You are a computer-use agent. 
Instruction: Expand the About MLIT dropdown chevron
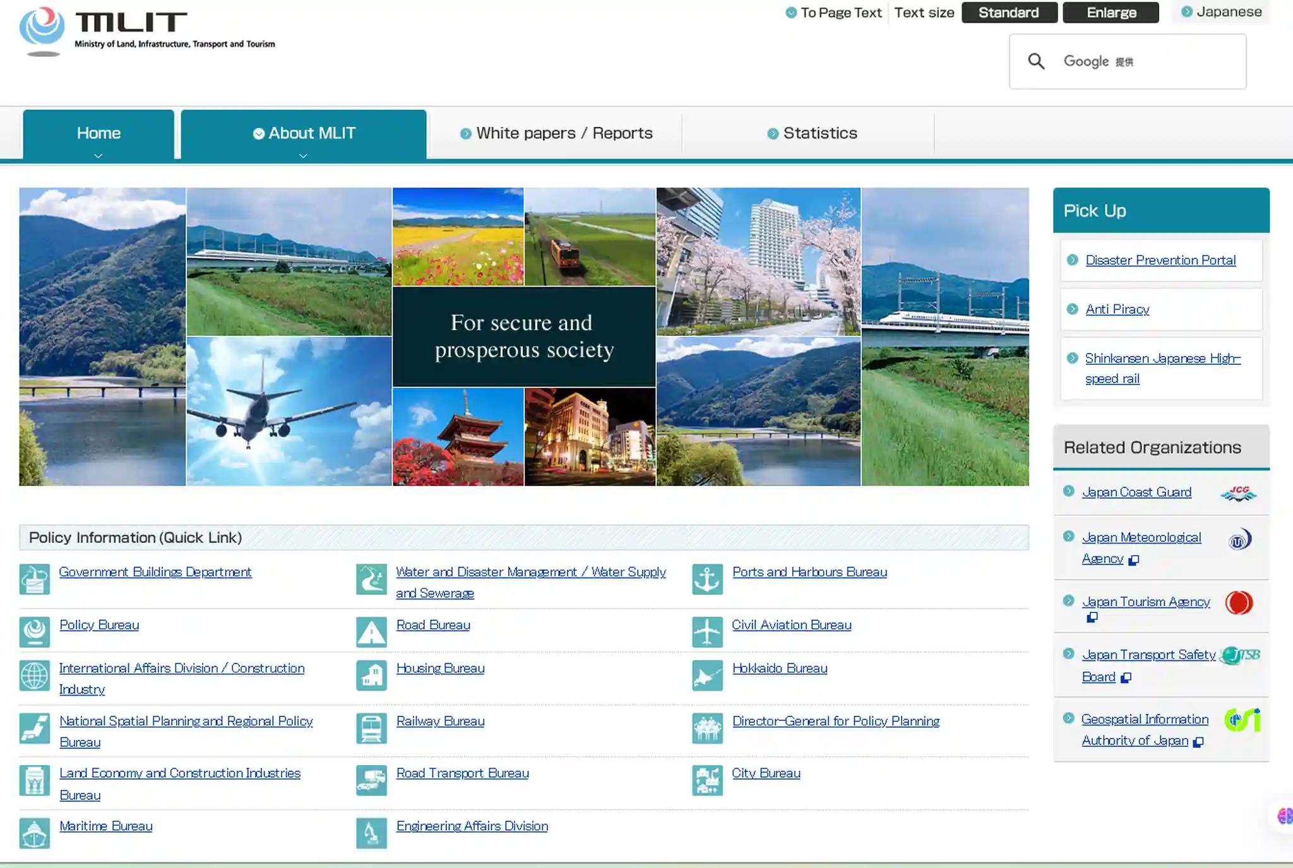[x=303, y=155]
